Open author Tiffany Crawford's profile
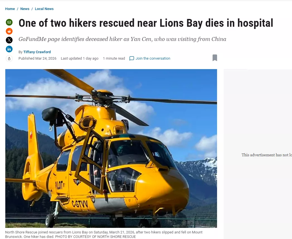This screenshot has width=292, height=239. click(37, 52)
